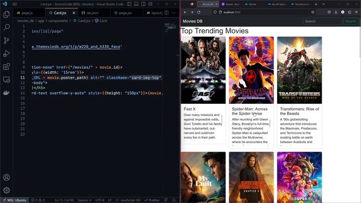The image size is (361, 203).
Task: Focus the Search input field in navbar
Action: pyautogui.click(x=322, y=21)
